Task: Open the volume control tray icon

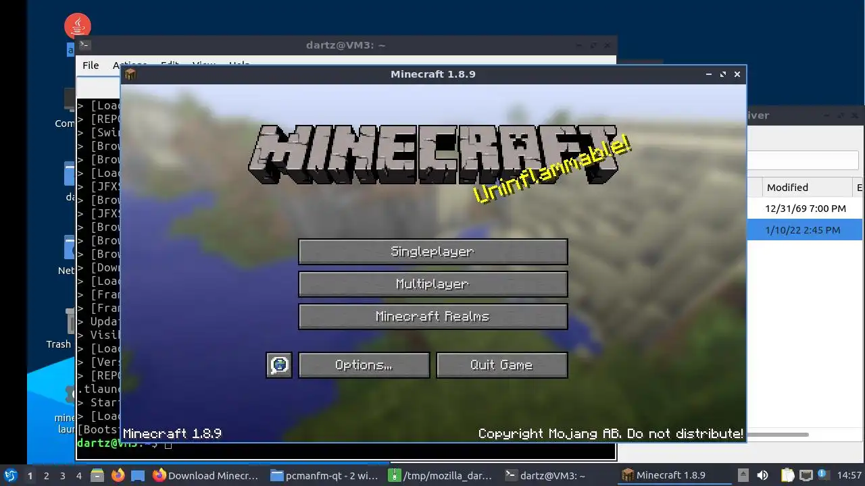Action: coord(762,475)
